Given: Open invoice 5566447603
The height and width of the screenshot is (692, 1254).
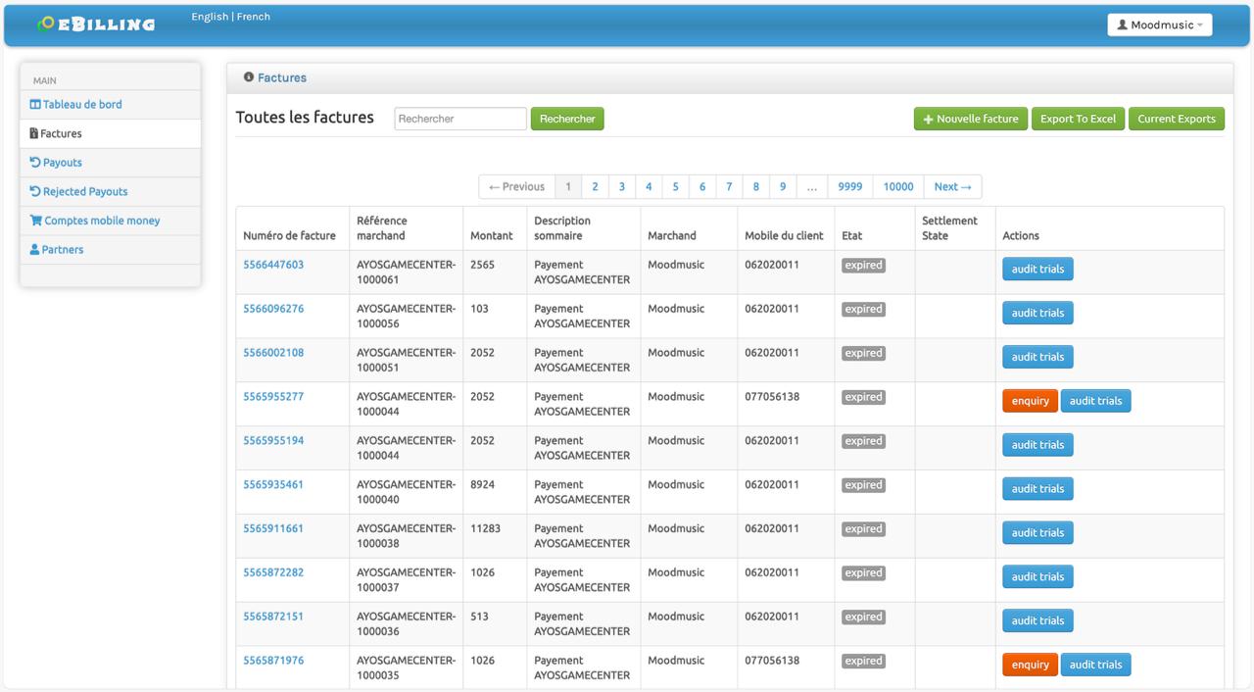Looking at the screenshot, I should tap(273, 265).
